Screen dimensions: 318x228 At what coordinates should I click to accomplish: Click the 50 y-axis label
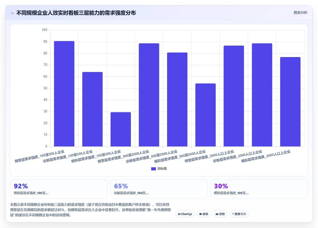click(45, 88)
